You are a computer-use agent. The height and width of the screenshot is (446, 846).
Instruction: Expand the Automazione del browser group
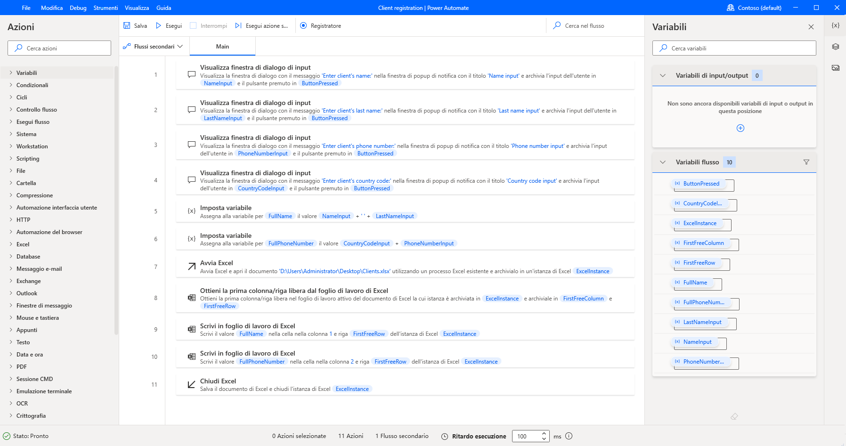(x=11, y=232)
